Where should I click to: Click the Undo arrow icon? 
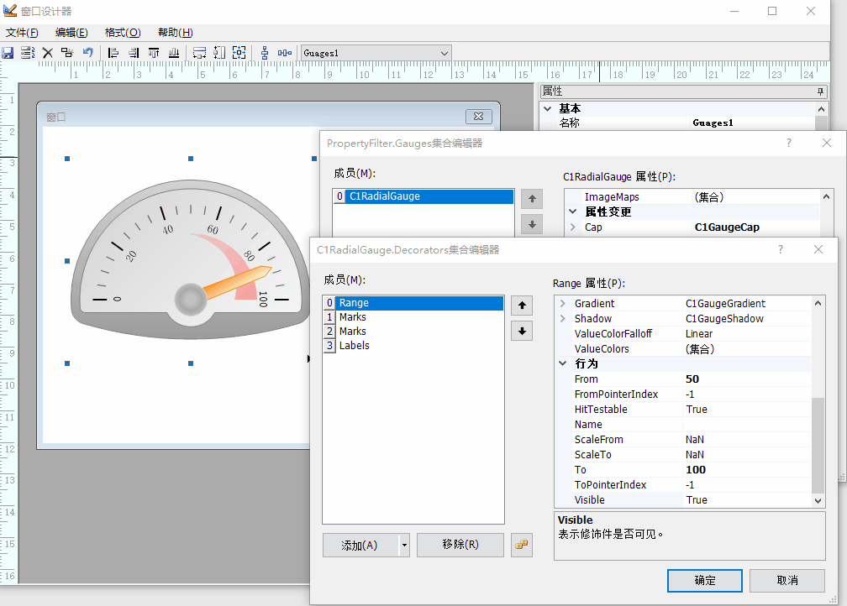pyautogui.click(x=87, y=53)
